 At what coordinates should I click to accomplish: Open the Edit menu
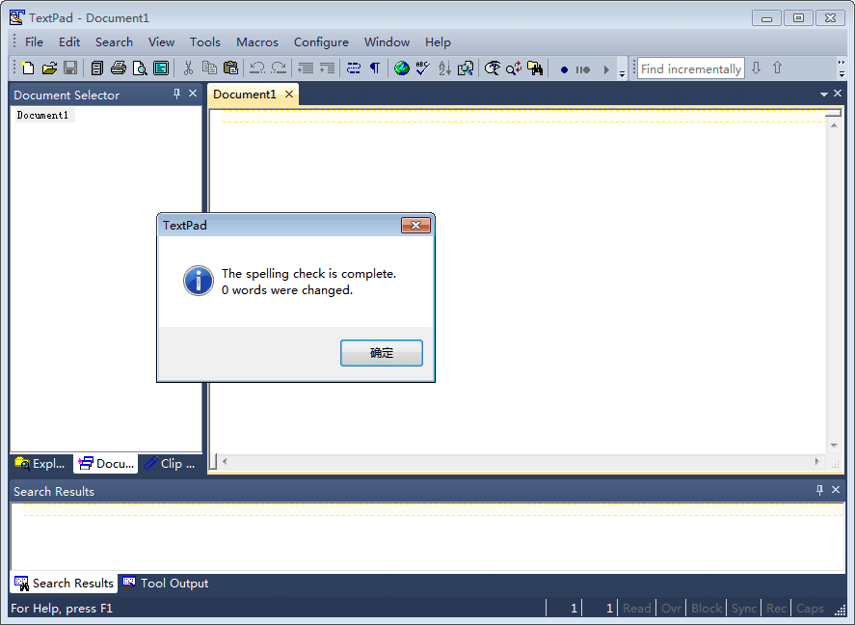tap(69, 42)
